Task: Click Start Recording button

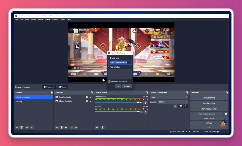Action: (209, 103)
